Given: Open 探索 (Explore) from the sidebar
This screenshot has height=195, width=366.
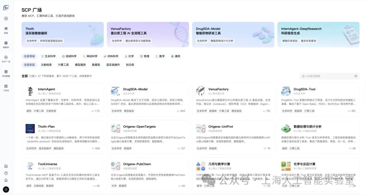Looking at the screenshot, I should [6, 30].
